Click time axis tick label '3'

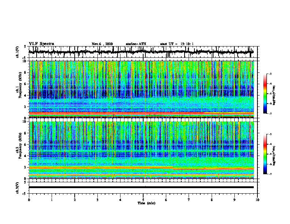97,200
